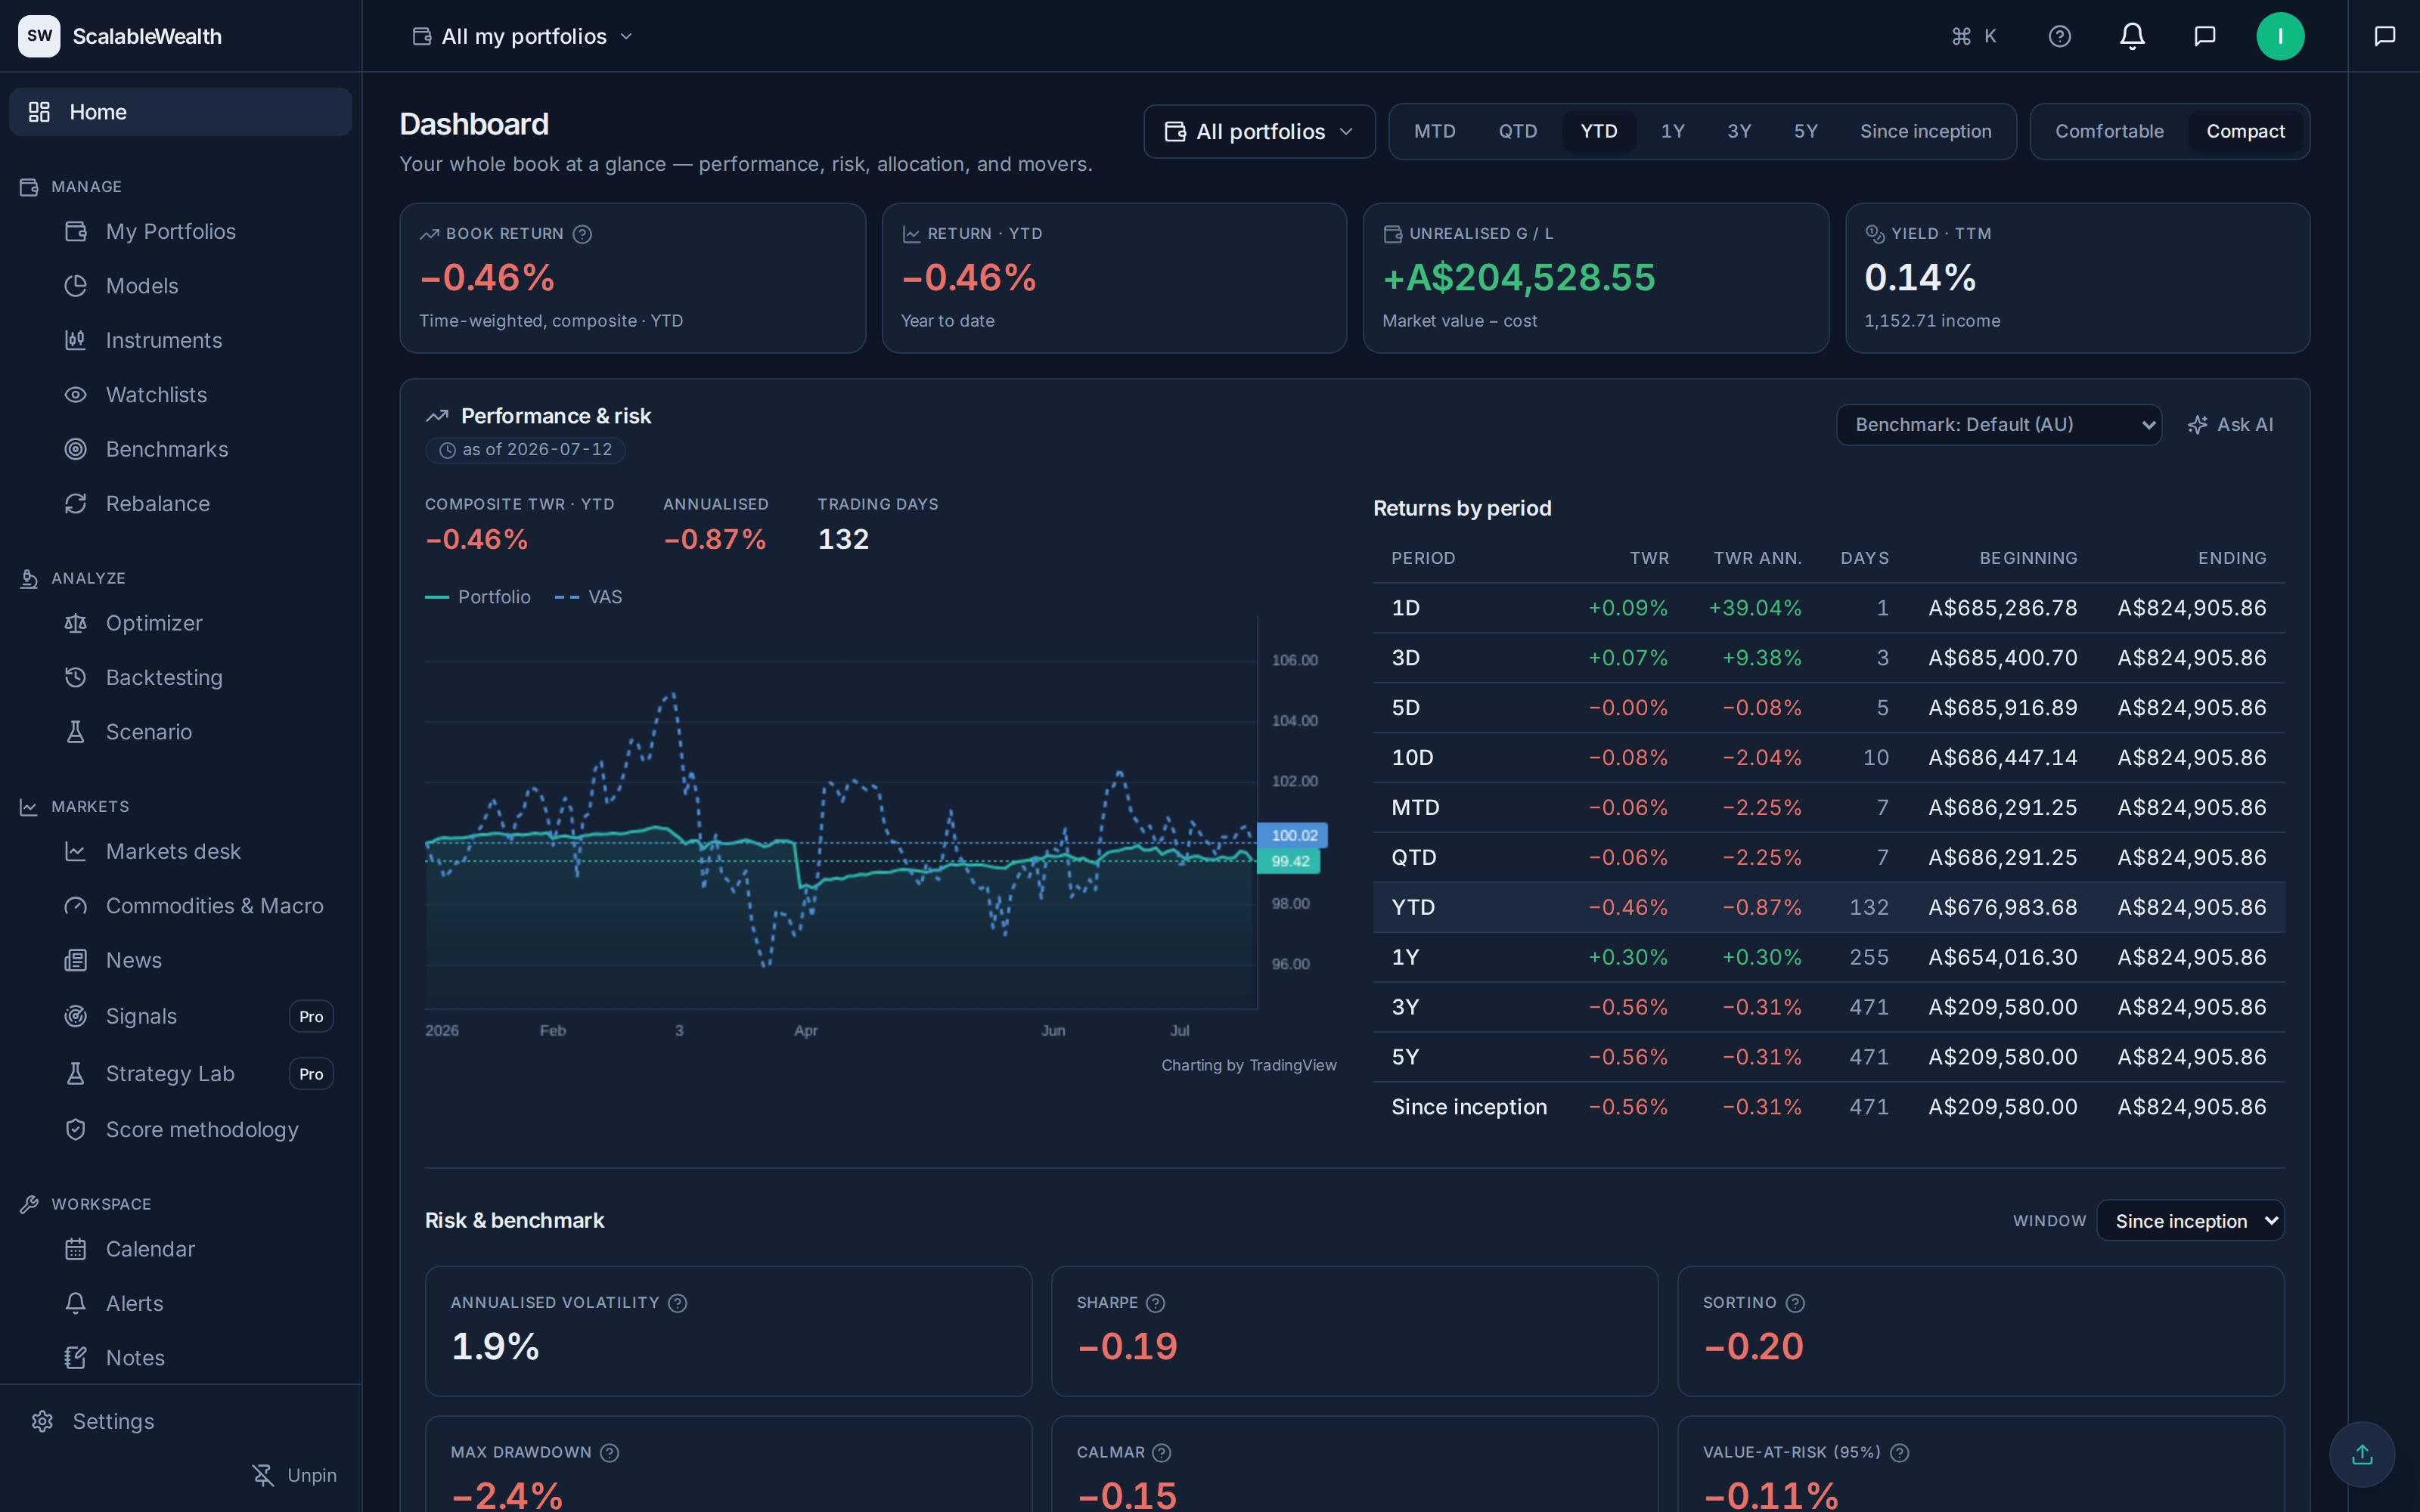Click the Calendar icon in Workspace
The width and height of the screenshot is (2420, 1512).
[76, 1249]
